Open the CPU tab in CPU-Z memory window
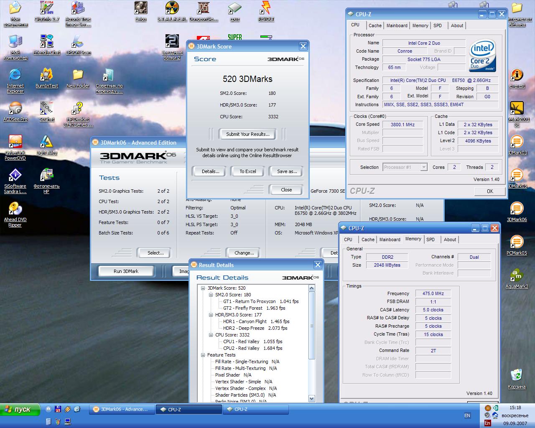 point(348,239)
